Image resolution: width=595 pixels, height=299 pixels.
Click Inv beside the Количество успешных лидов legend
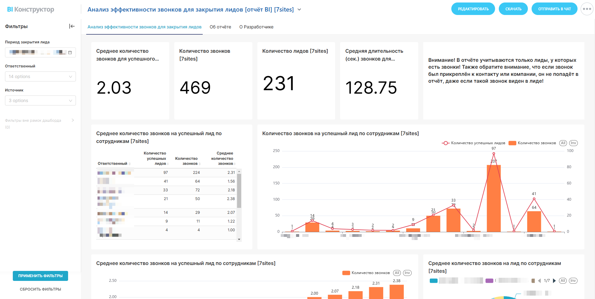pos(573,143)
